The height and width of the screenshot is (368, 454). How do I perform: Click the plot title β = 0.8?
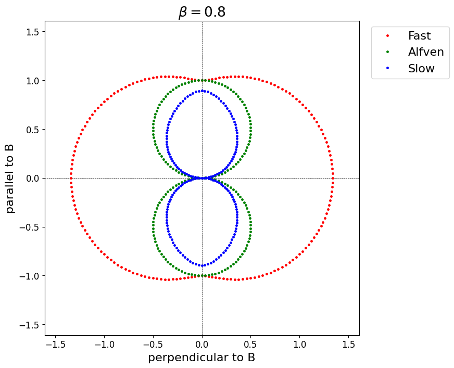(x=202, y=12)
